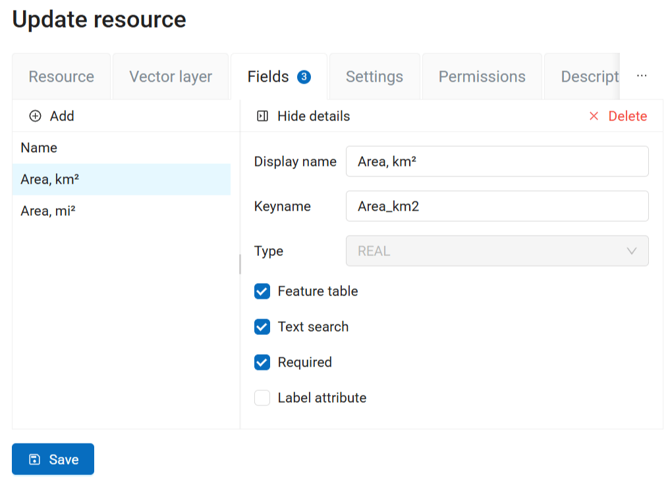Image resolution: width=670 pixels, height=483 pixels.
Task: Click Hide details button
Action: tap(304, 116)
